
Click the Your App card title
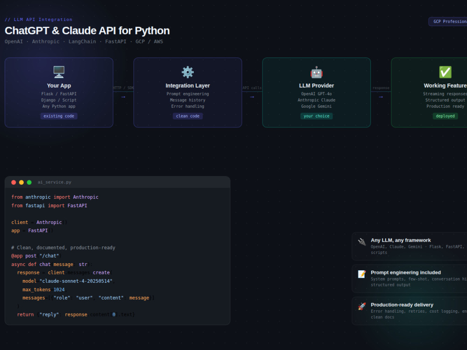click(59, 86)
